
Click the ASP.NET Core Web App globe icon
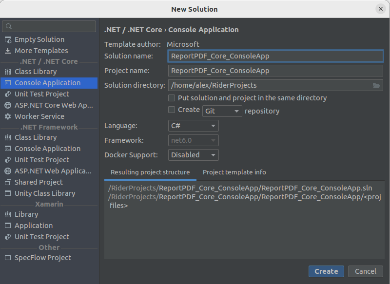(x=8, y=105)
